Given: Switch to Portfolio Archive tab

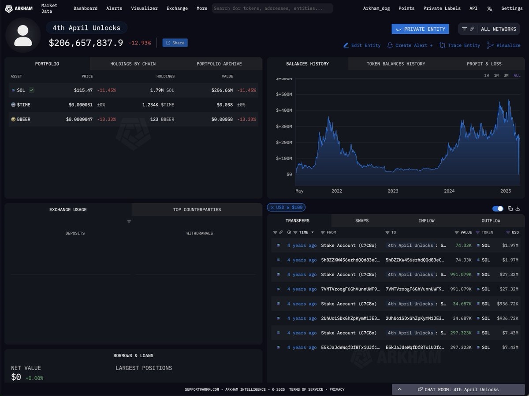Looking at the screenshot, I should (219, 64).
